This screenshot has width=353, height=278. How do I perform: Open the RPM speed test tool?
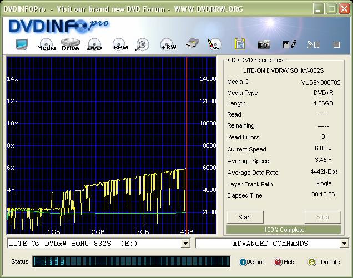[x=120, y=44]
